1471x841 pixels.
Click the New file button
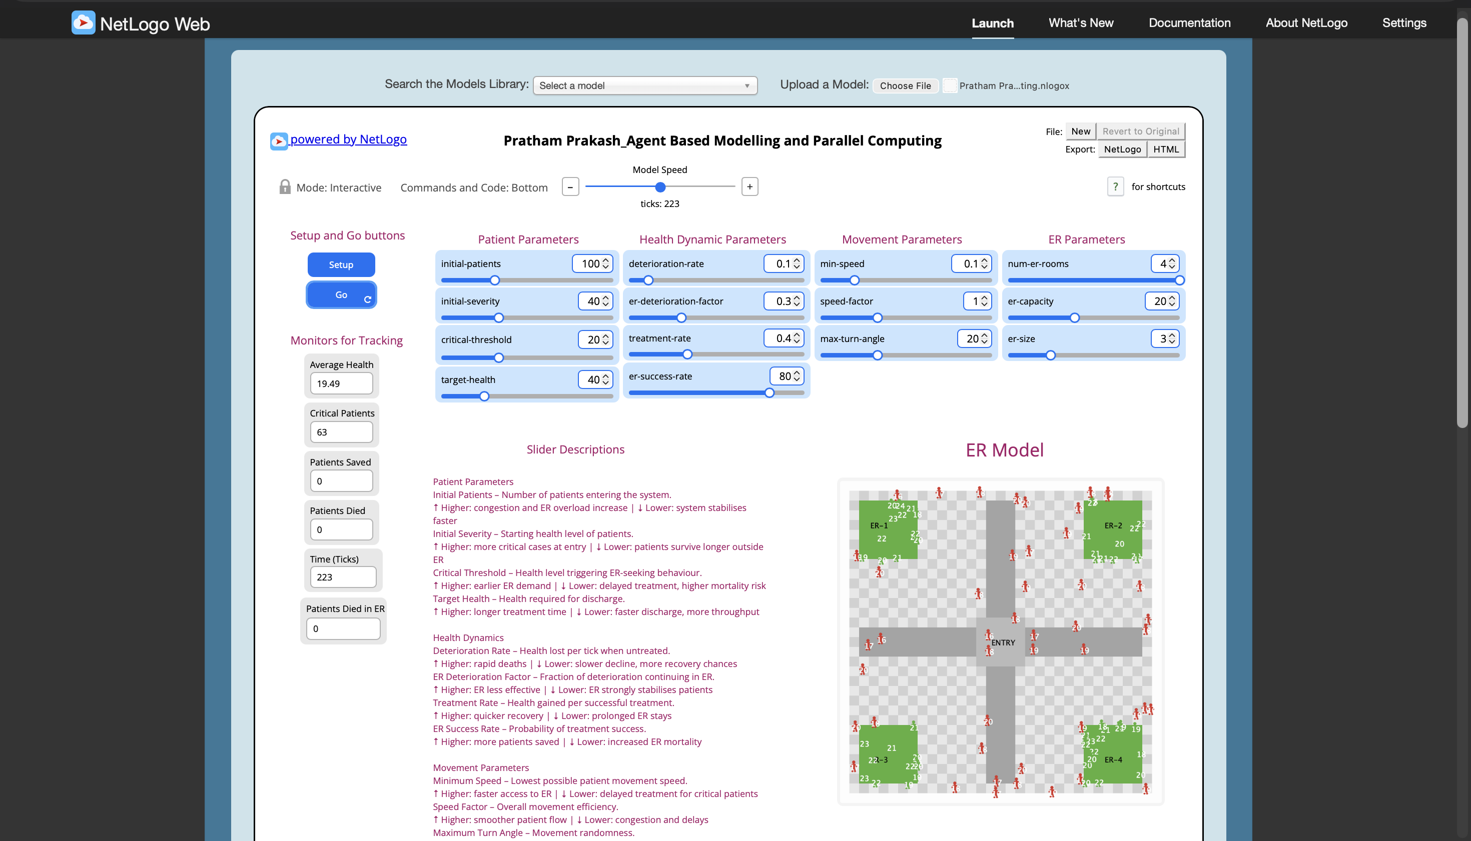pyautogui.click(x=1080, y=131)
